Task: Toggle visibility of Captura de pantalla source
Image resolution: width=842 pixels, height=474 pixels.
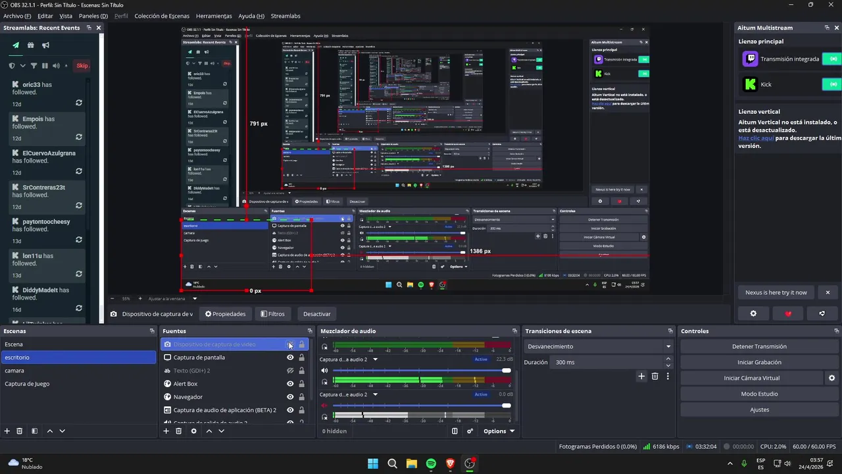Action: click(x=290, y=357)
